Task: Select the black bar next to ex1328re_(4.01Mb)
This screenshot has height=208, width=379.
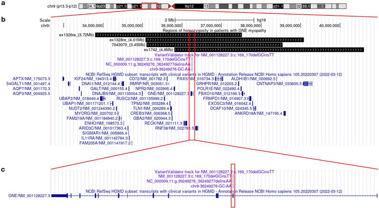Action: point(225,40)
